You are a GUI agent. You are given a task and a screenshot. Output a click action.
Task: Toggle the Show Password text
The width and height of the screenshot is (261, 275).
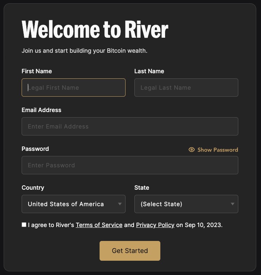point(218,150)
